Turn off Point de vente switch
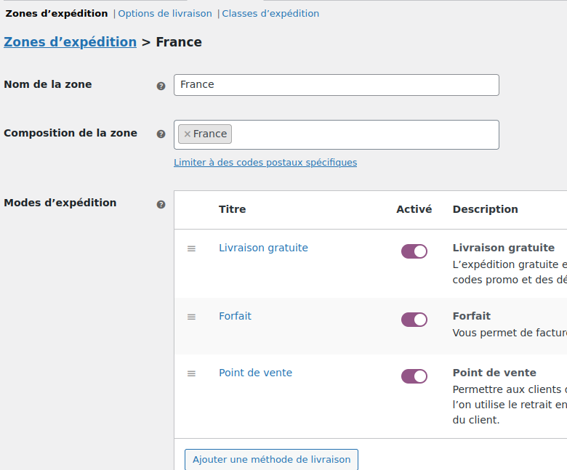 pos(414,376)
